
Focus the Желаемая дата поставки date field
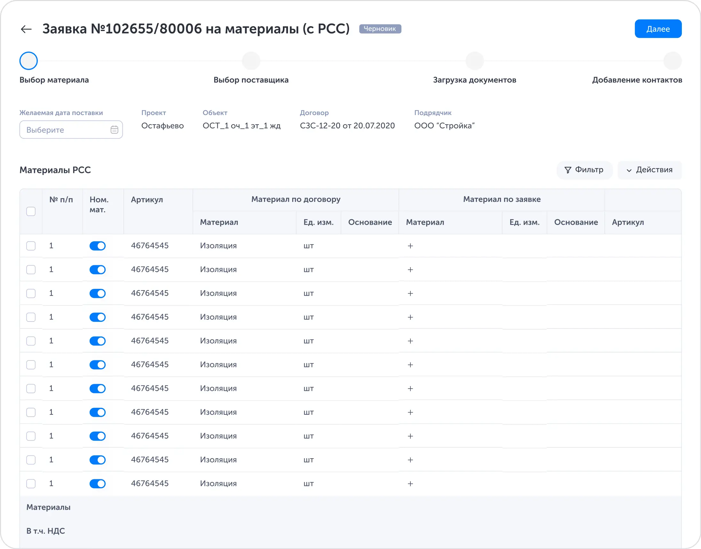tap(71, 129)
